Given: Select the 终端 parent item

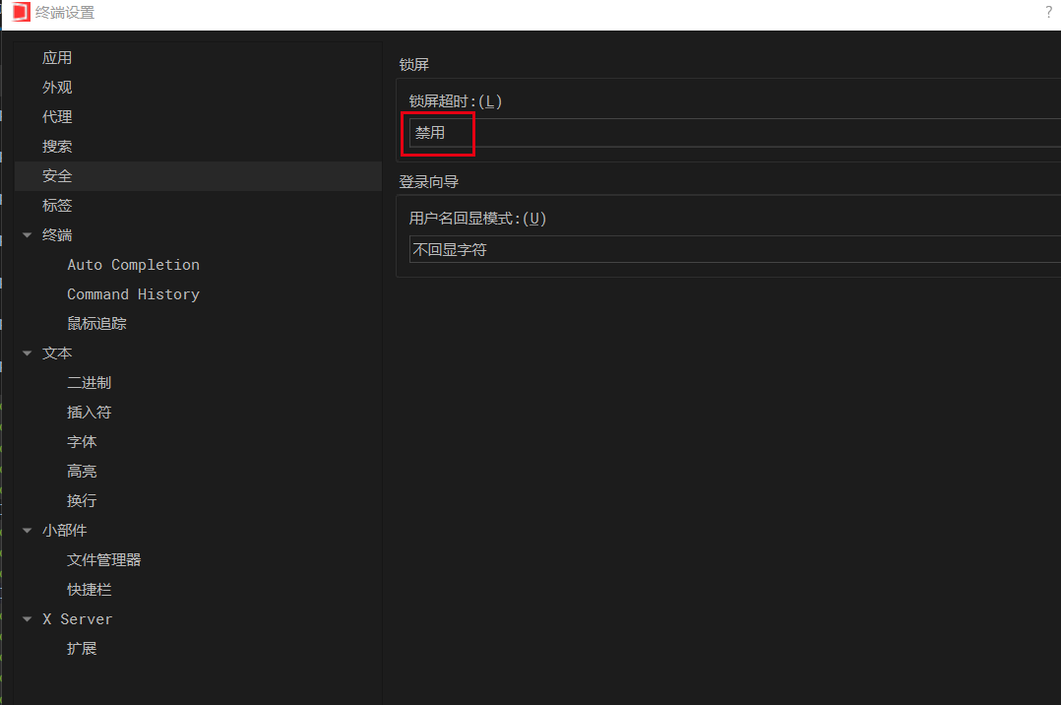Looking at the screenshot, I should [57, 235].
